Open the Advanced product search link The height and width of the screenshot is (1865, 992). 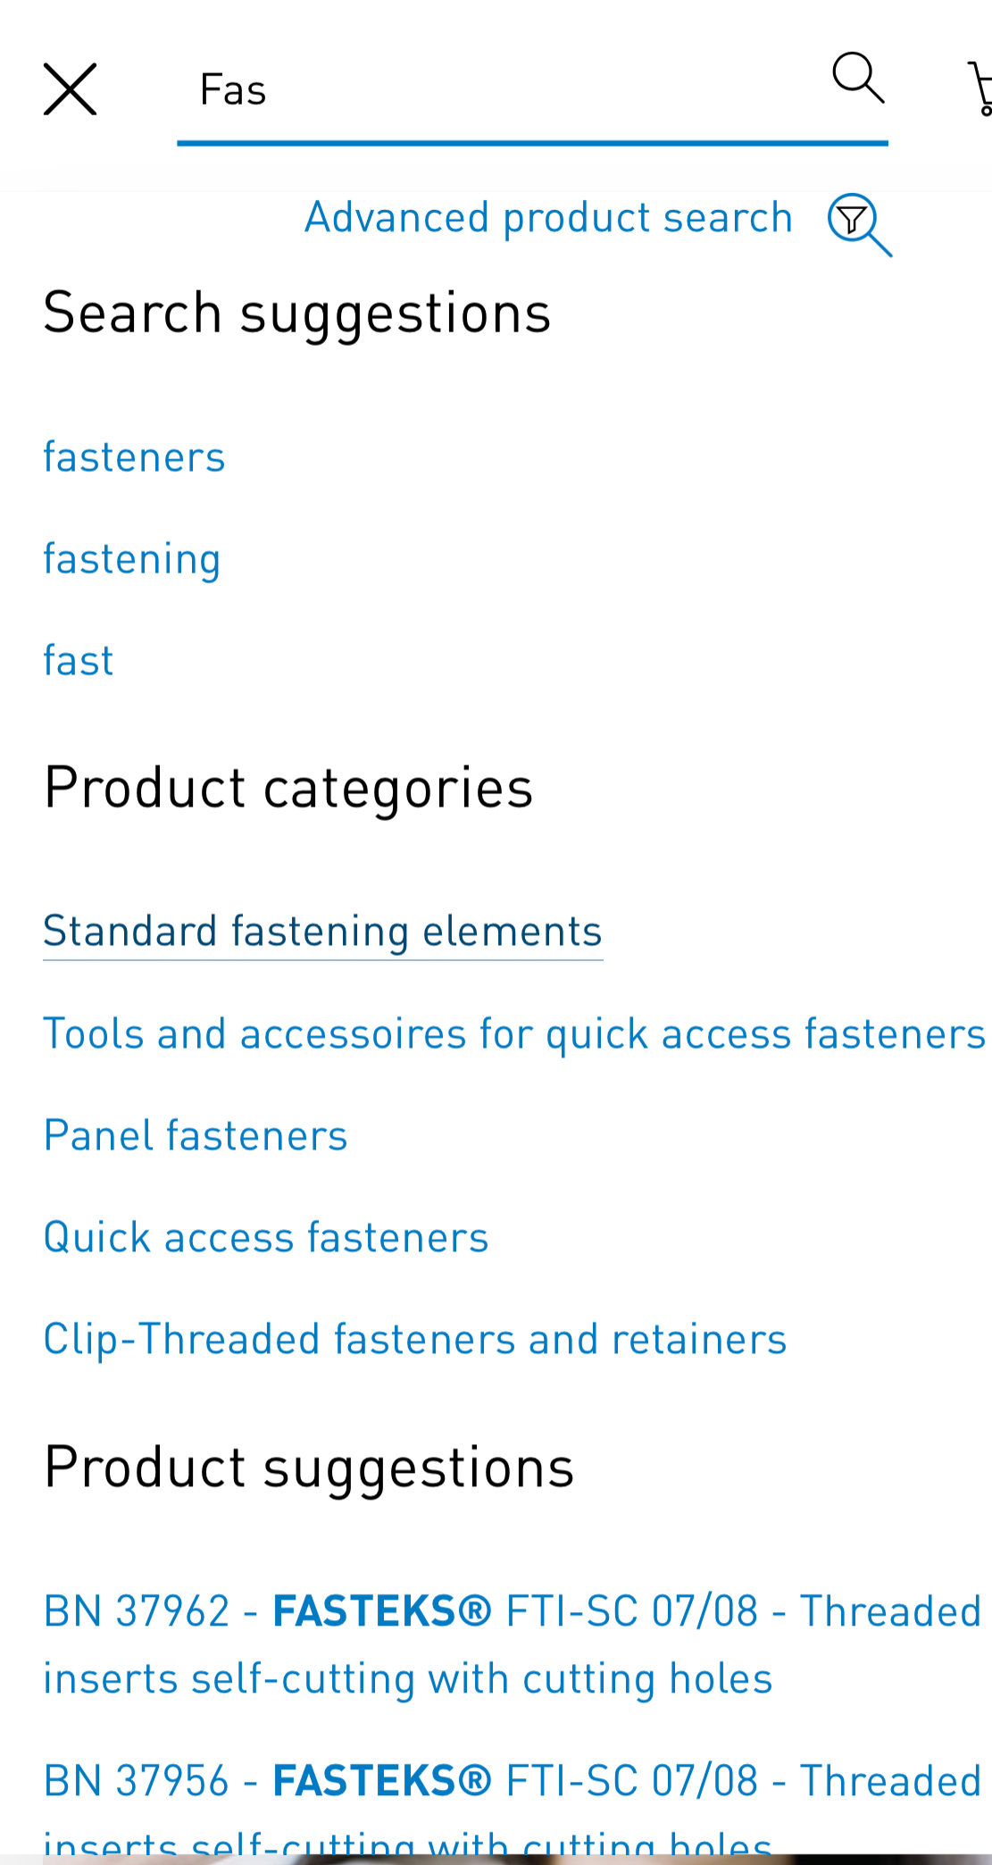tap(546, 217)
